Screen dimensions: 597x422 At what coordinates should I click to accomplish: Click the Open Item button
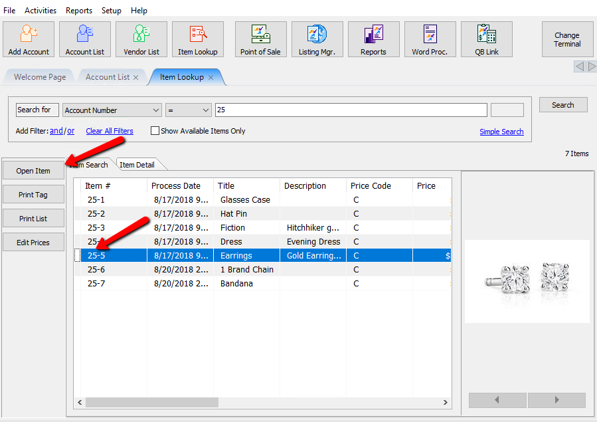[x=33, y=171]
